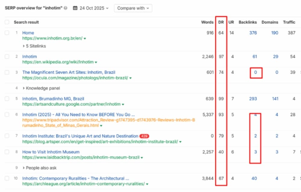Check the box for the TripAdvisor result
The image size is (301, 192).
[x=7, y=115]
